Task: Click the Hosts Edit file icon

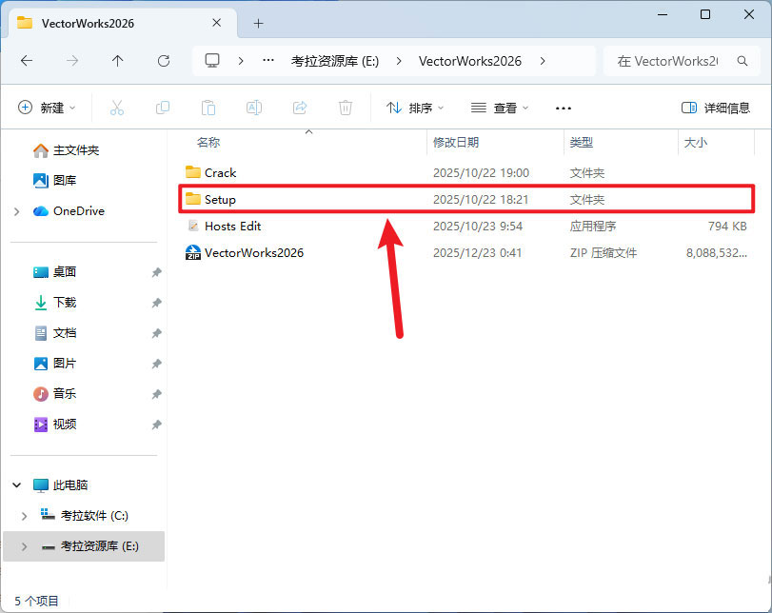Action: pyautogui.click(x=193, y=226)
